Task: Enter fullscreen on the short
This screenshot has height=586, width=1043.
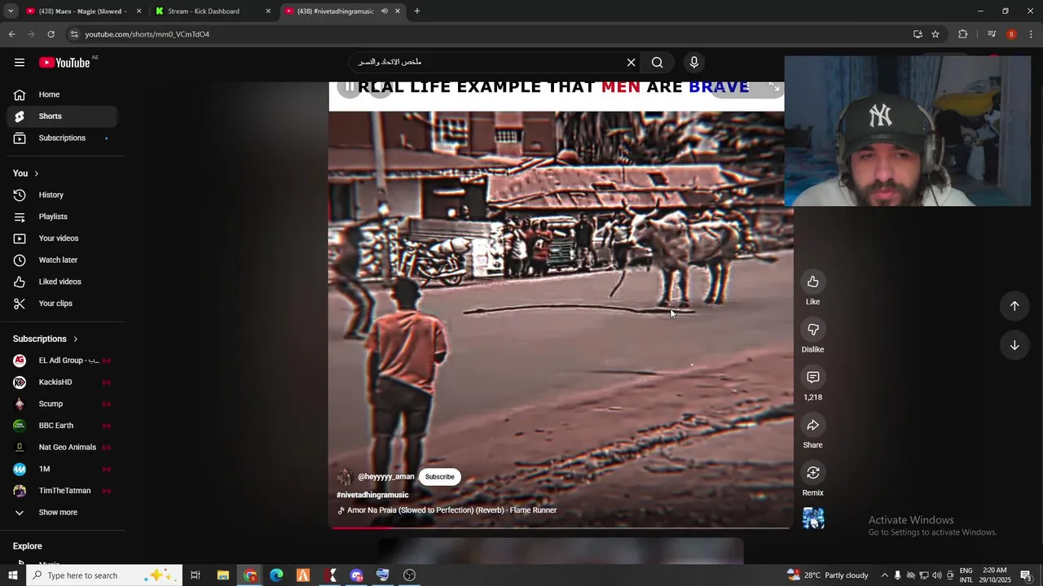Action: (774, 87)
